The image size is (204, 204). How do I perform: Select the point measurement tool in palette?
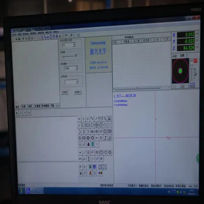coord(80,119)
